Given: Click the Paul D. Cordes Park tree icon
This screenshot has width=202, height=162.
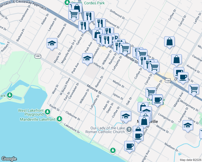Looking at the screenshot, I should pos(67,3).
